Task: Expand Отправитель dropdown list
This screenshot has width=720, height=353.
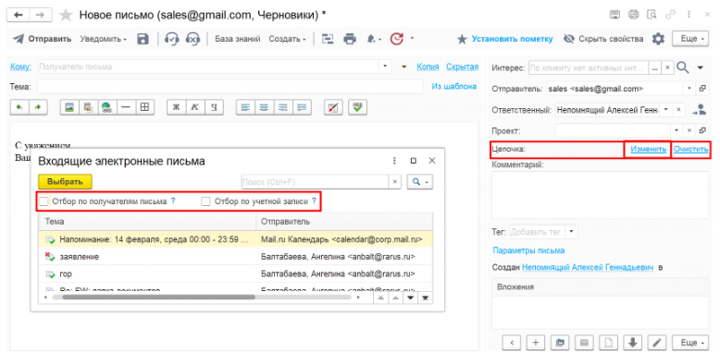Action: click(689, 89)
